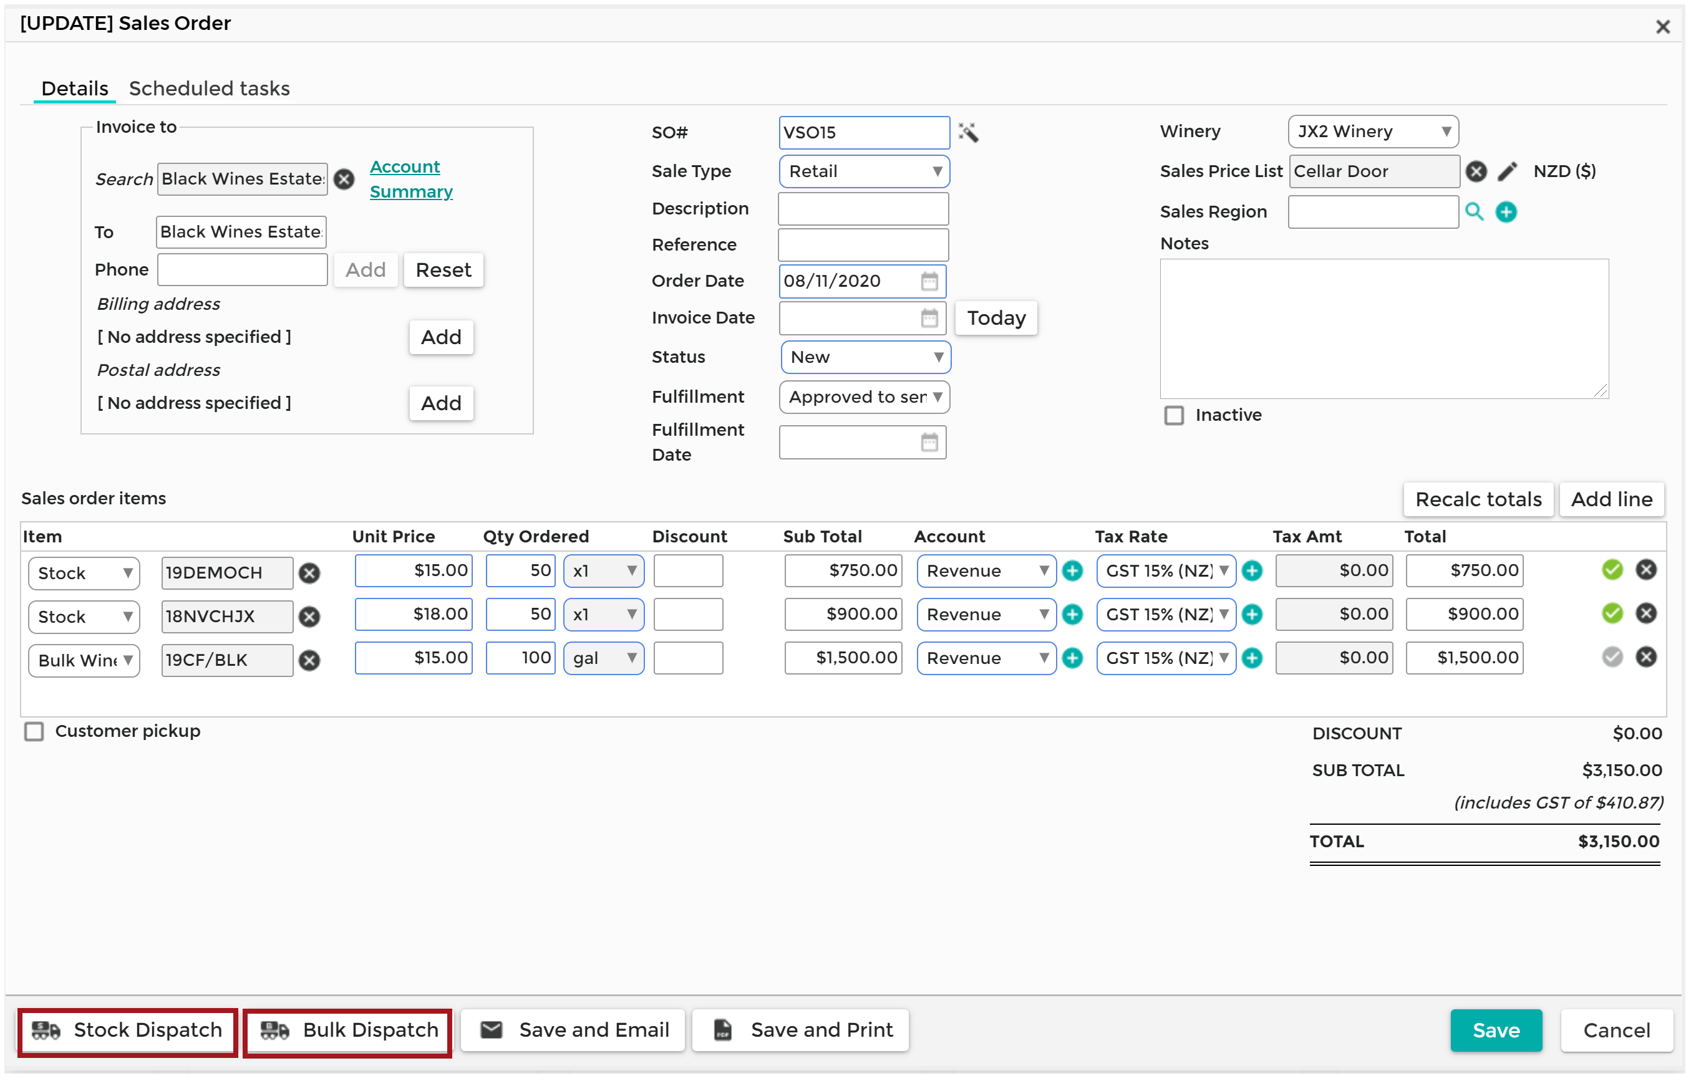Add account for the 19CF/BLK line
1691x1081 pixels.
click(x=1072, y=658)
